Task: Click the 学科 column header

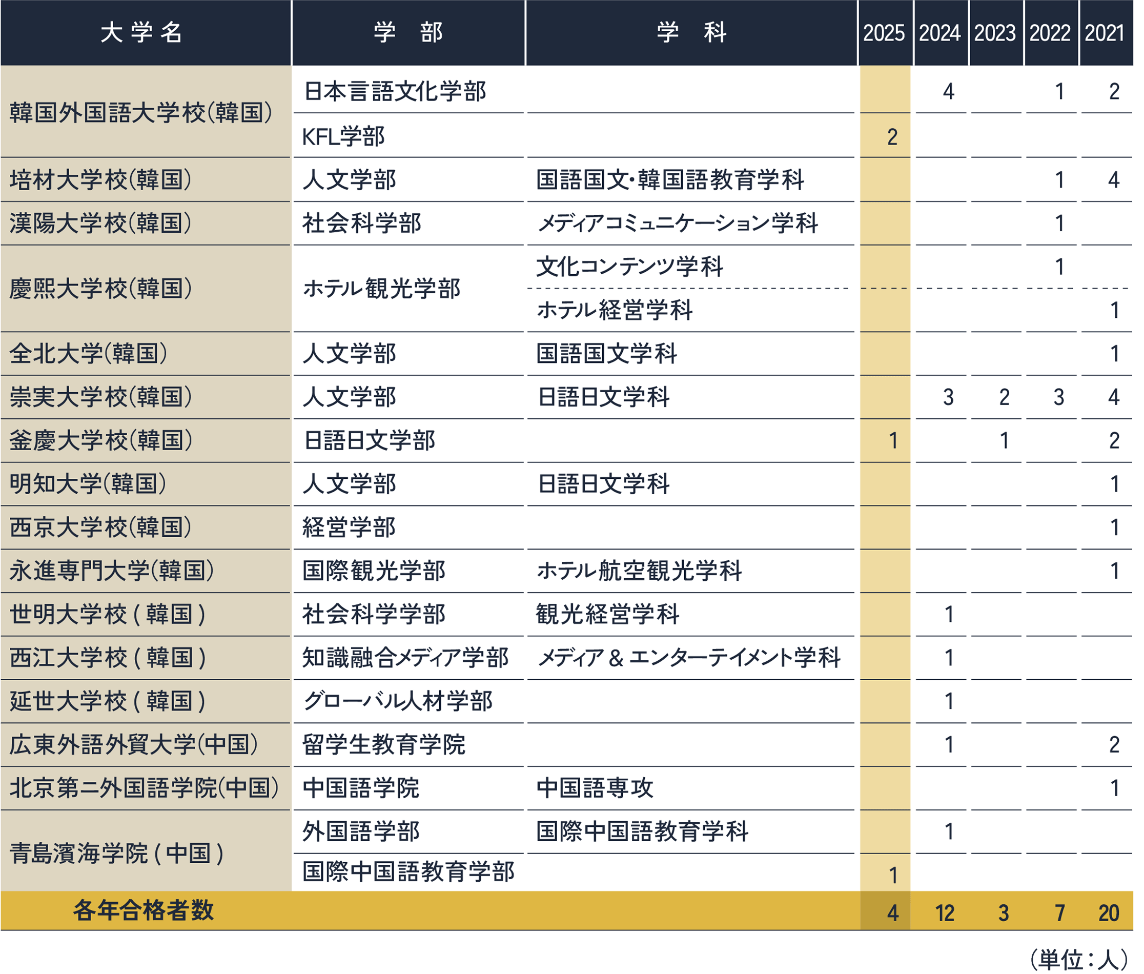Action: (x=691, y=32)
